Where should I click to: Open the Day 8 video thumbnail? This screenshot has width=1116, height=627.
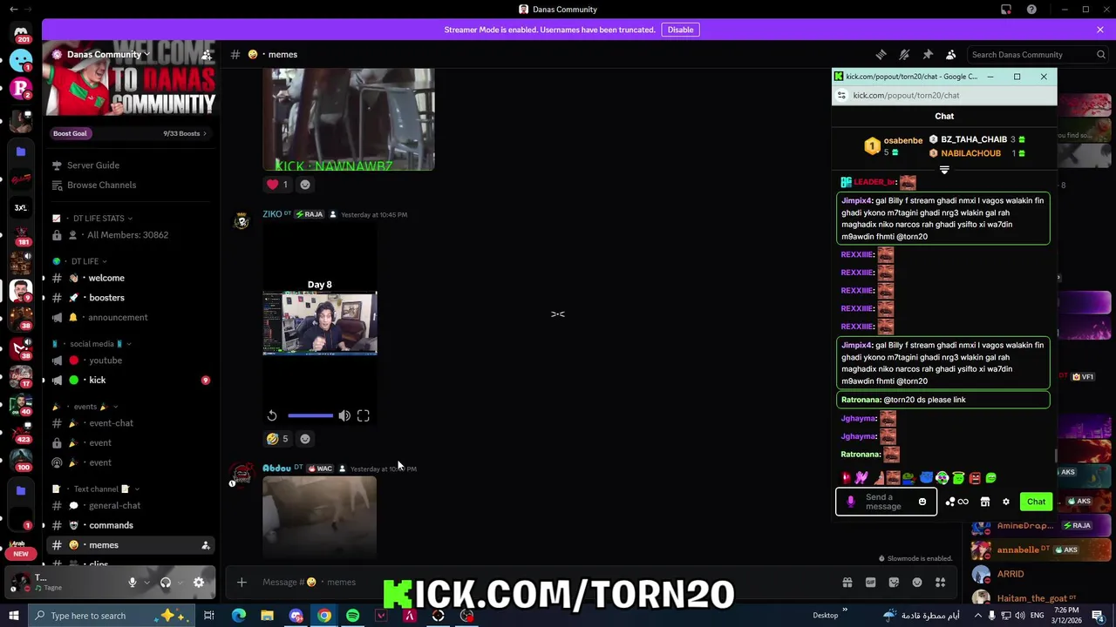click(320, 324)
